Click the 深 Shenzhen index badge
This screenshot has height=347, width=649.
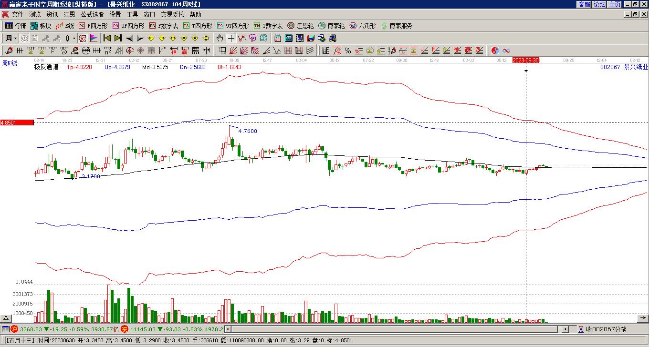click(x=124, y=329)
